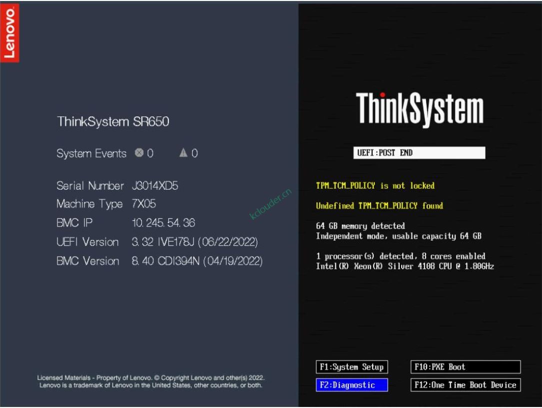The height and width of the screenshot is (408, 542).
Task: Click the ThinkSystem SR650 model title
Action: [x=113, y=122]
